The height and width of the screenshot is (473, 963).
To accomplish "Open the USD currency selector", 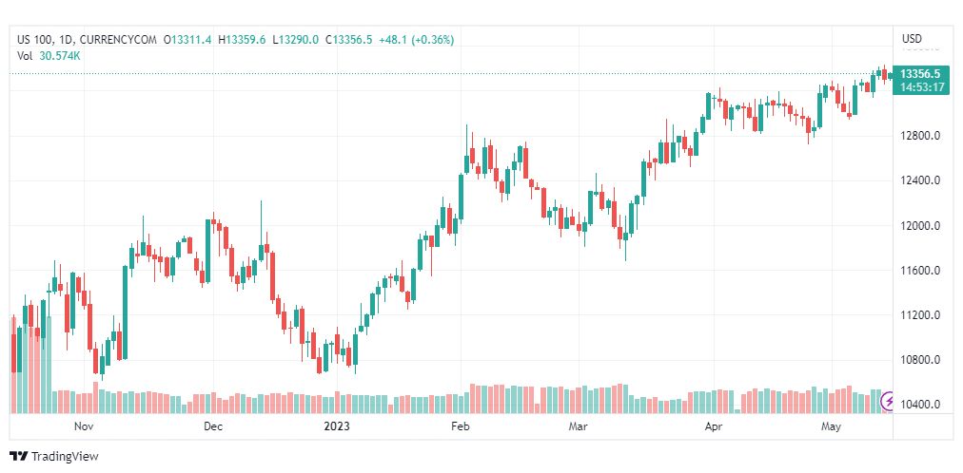I will [x=911, y=39].
